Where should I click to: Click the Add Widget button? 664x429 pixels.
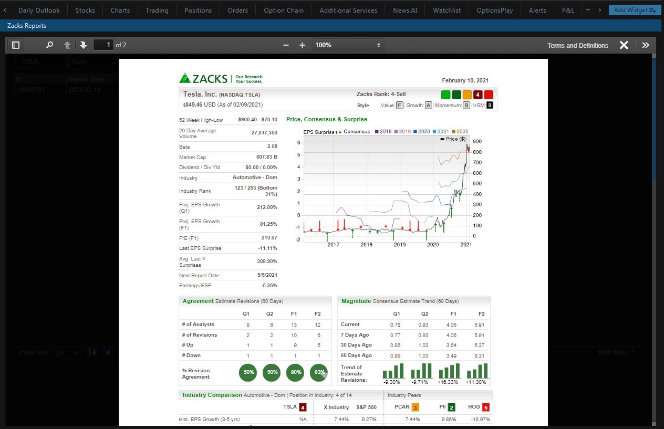(635, 9)
